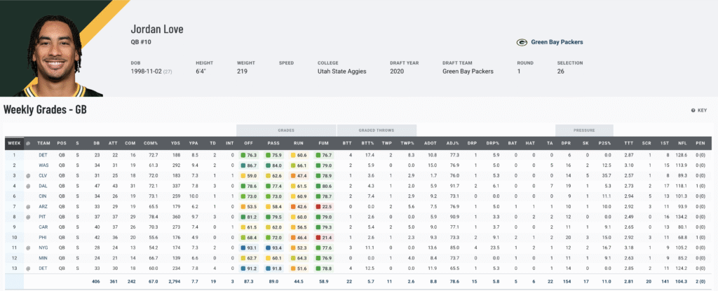Click the away @ marker for week 3
The width and height of the screenshot is (718, 291).
[28, 175]
